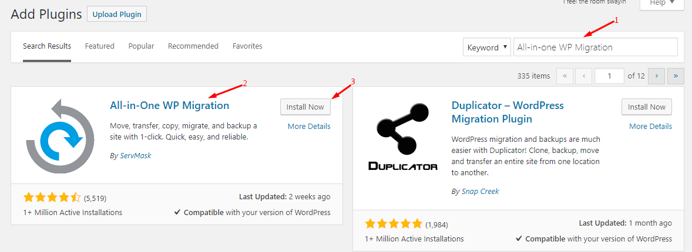Open the Popular plugins tab
Viewport: 692px width, 252px height.
click(141, 46)
